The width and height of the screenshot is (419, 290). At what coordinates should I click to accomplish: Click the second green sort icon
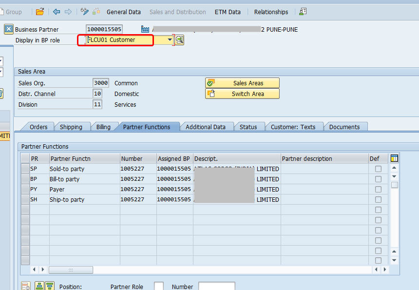50,286
